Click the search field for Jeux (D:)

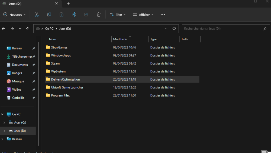[222, 29]
